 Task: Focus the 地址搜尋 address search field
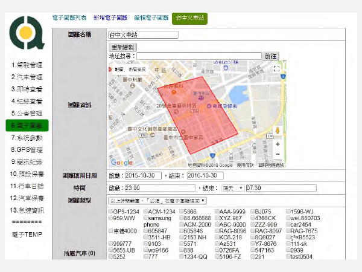click(x=199, y=56)
